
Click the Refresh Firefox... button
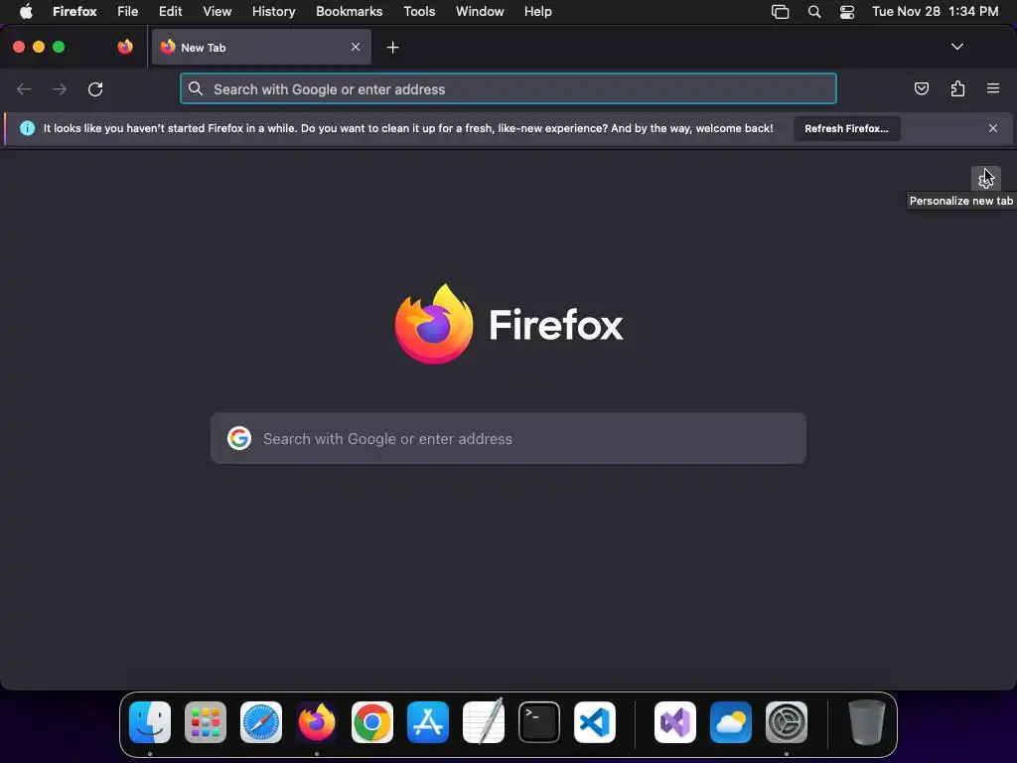click(846, 128)
